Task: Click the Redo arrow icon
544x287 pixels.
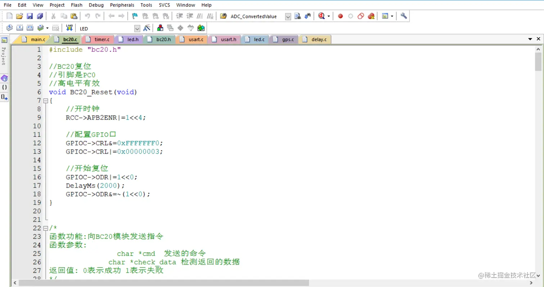Action: [98, 16]
